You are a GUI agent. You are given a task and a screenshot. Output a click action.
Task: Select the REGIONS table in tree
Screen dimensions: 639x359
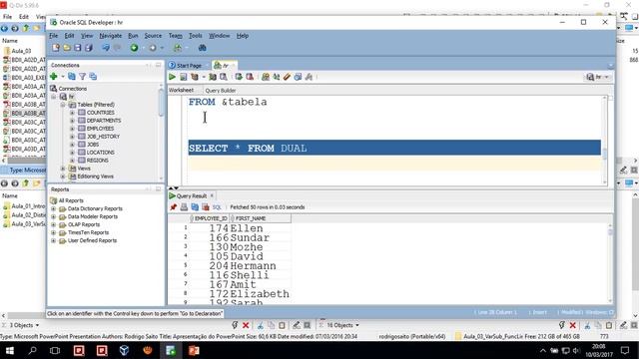tap(97, 161)
